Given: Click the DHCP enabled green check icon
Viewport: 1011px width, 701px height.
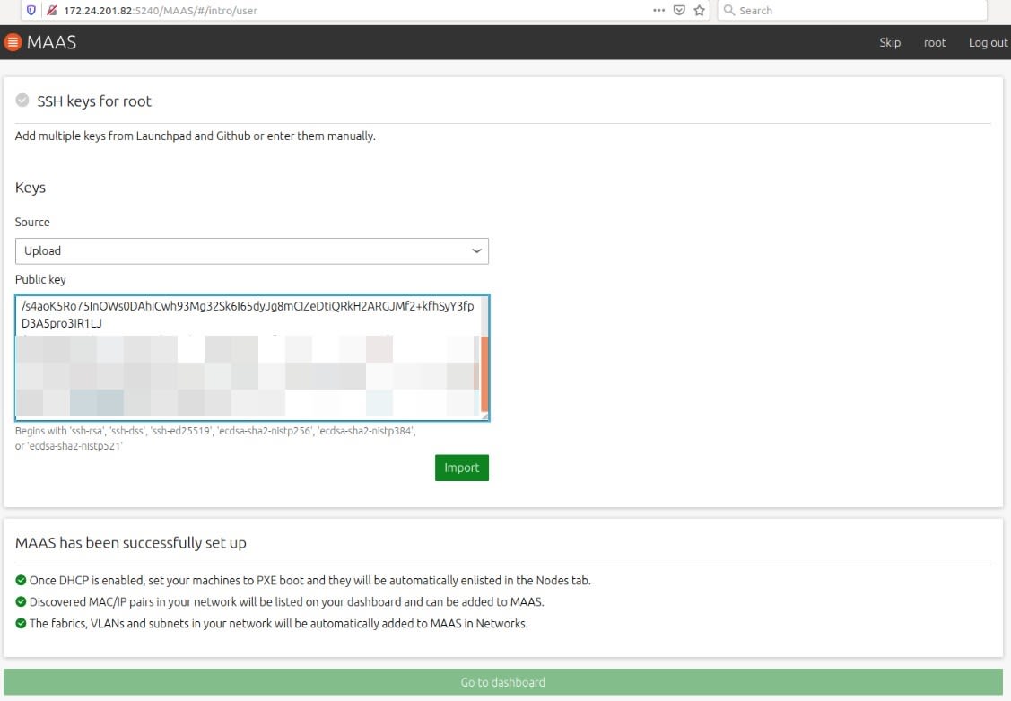Looking at the screenshot, I should tap(21, 580).
